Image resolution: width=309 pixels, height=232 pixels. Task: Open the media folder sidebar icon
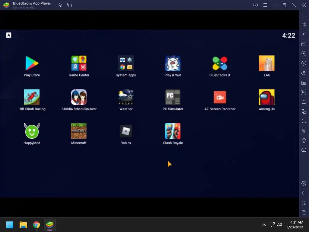pos(304,102)
